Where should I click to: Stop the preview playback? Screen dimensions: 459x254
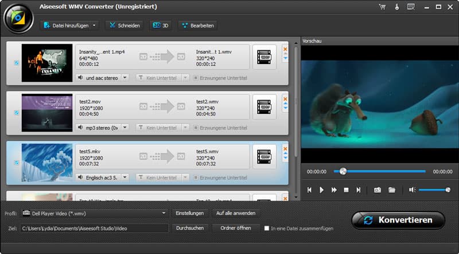coord(346,190)
